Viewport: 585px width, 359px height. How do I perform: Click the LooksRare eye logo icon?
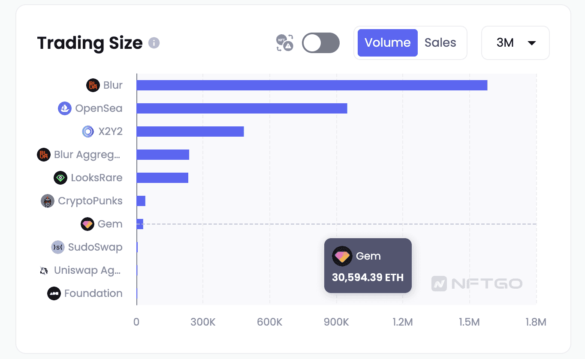[x=60, y=178]
